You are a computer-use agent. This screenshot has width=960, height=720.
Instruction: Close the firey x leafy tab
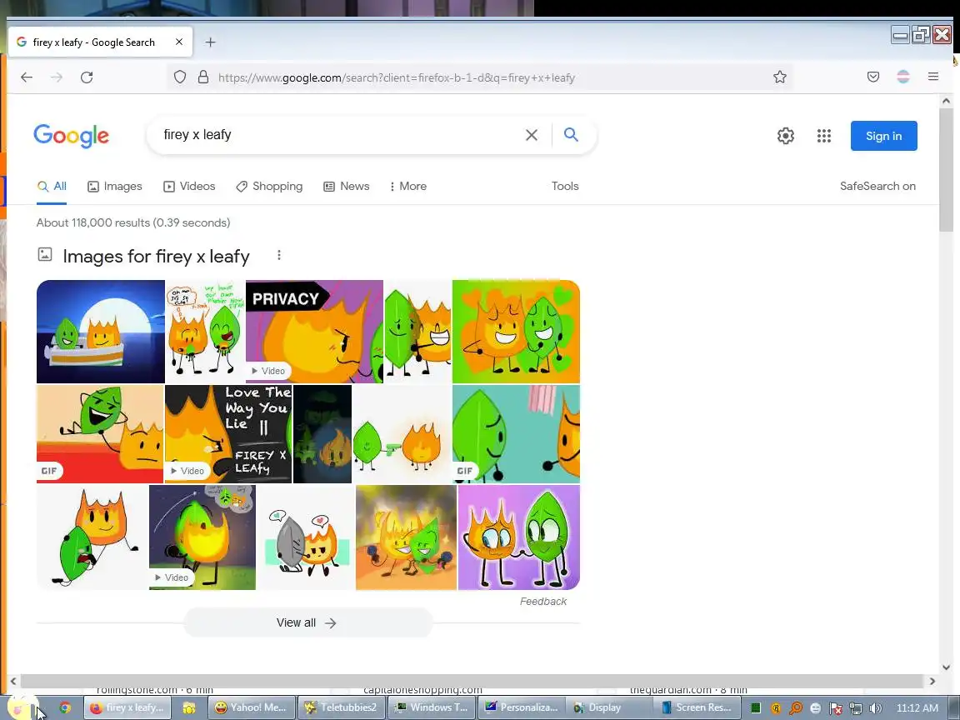(x=179, y=42)
